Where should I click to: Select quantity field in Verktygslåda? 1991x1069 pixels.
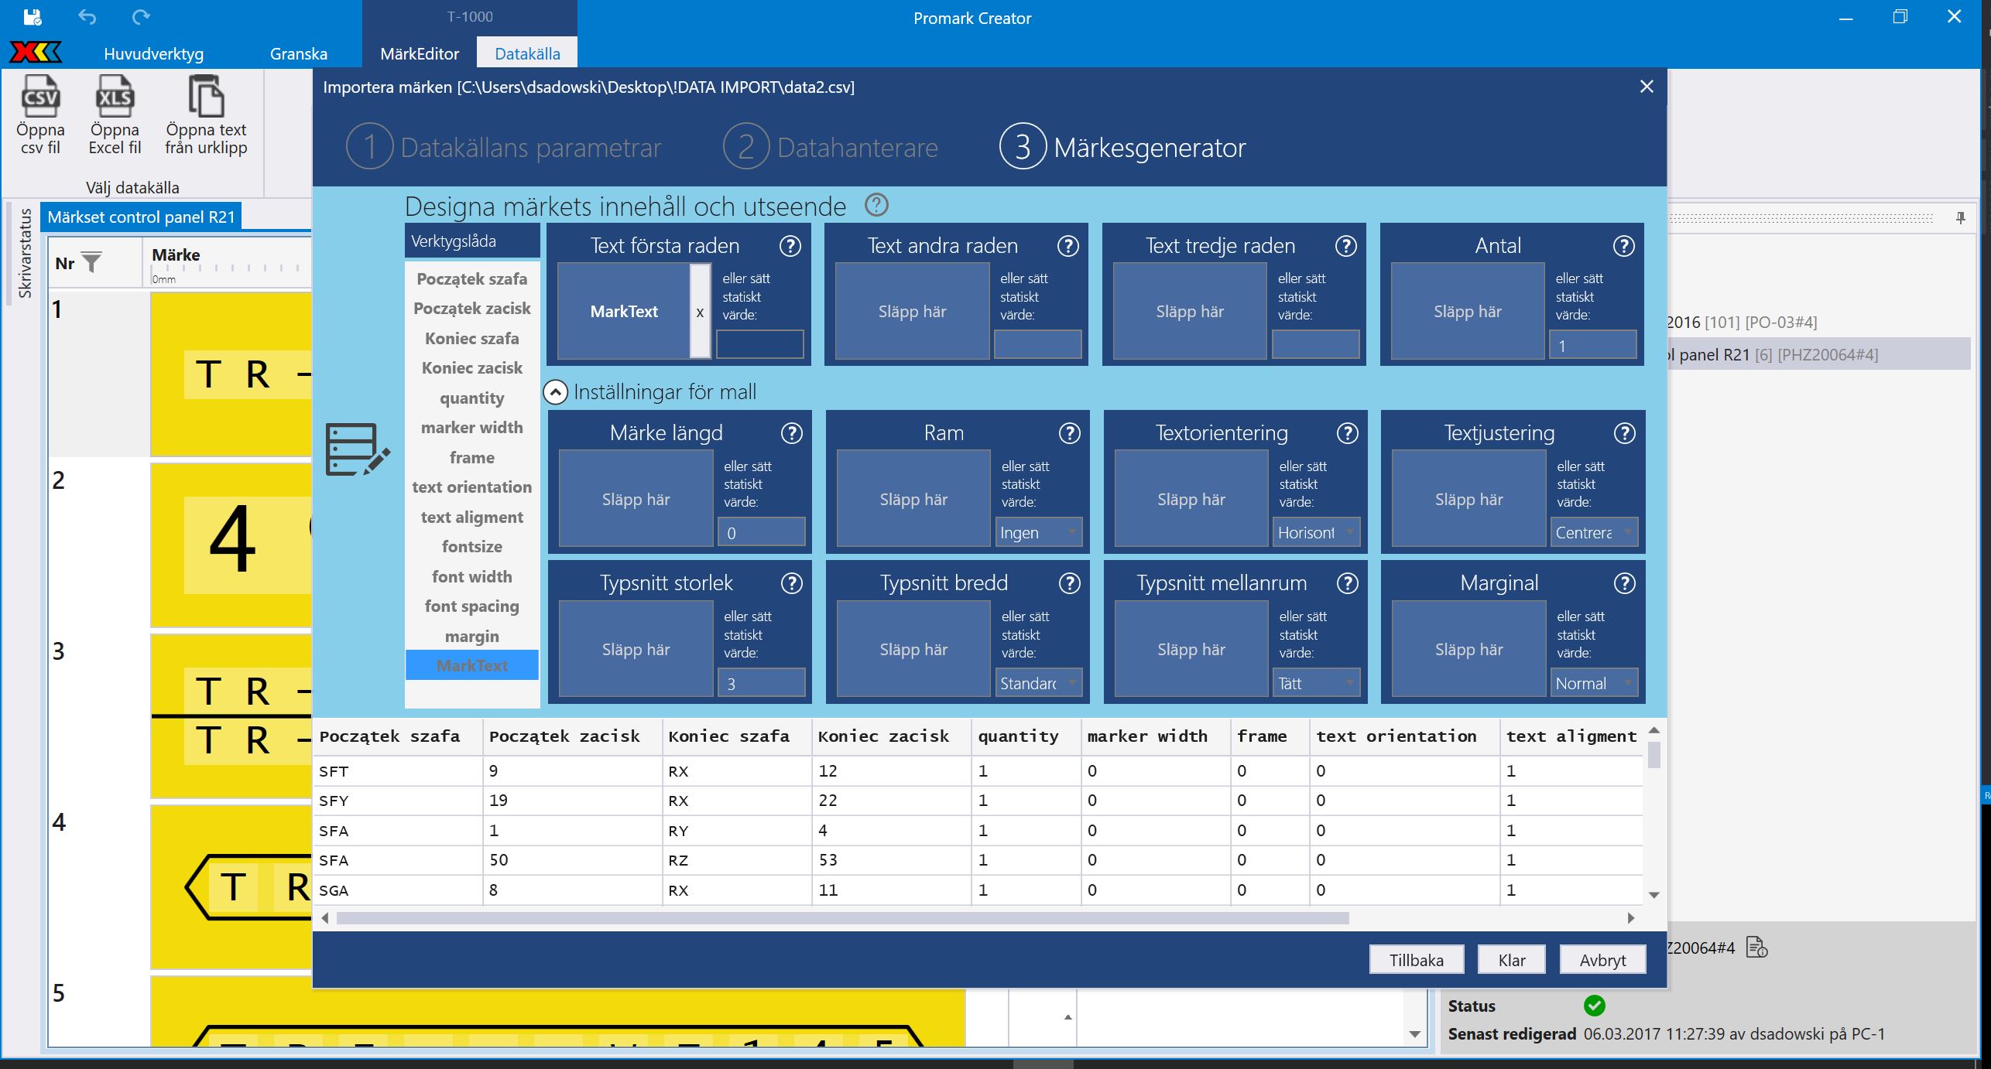coord(471,398)
